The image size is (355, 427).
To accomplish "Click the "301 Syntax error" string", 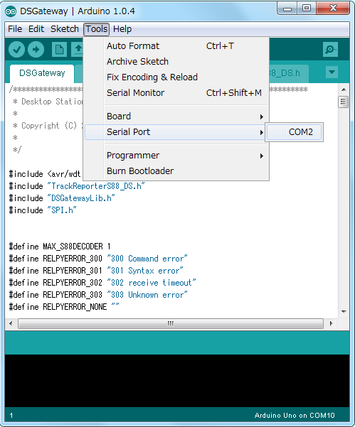I will (145, 271).
